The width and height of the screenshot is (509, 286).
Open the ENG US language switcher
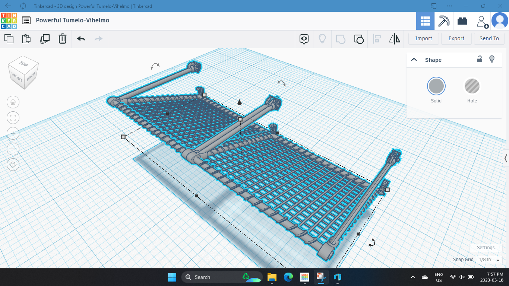click(x=439, y=277)
